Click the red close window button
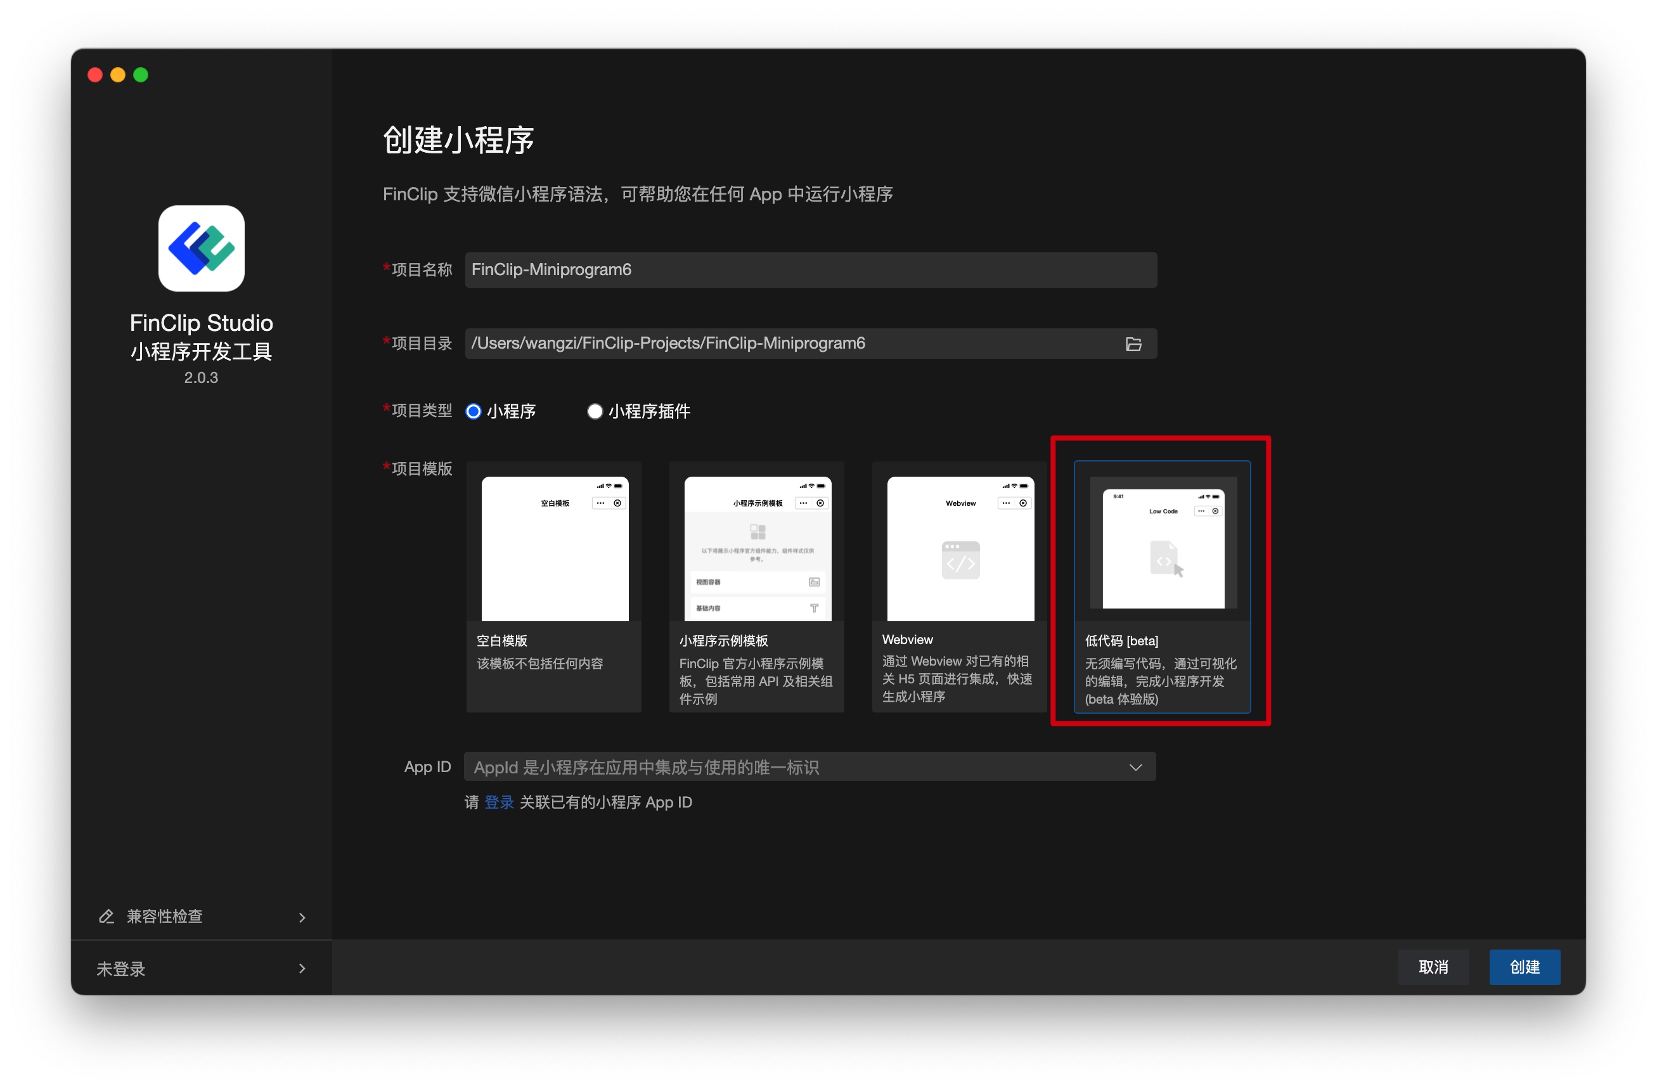This screenshot has width=1657, height=1089. pyautogui.click(x=95, y=75)
